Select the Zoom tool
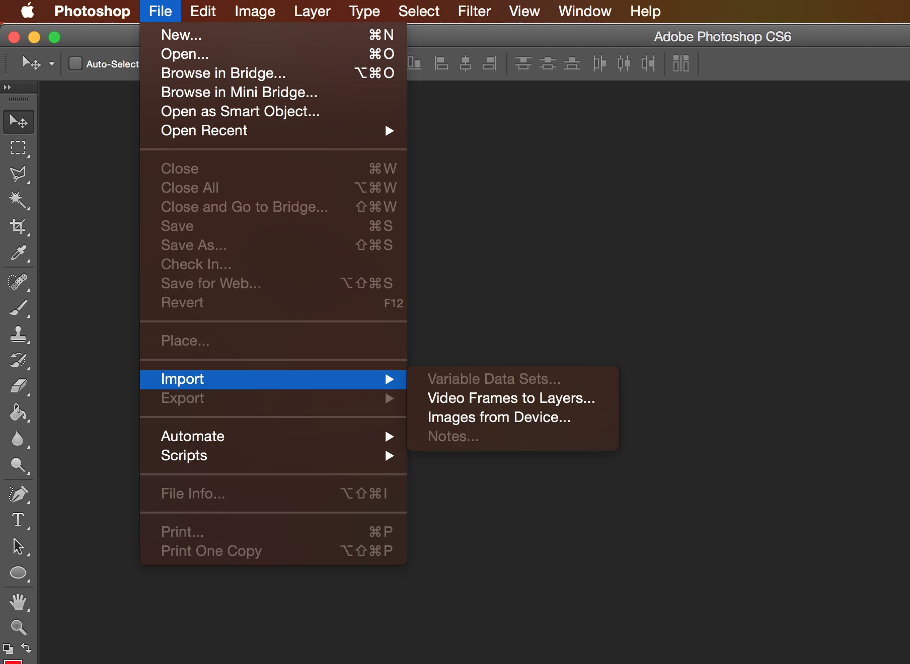 tap(19, 627)
